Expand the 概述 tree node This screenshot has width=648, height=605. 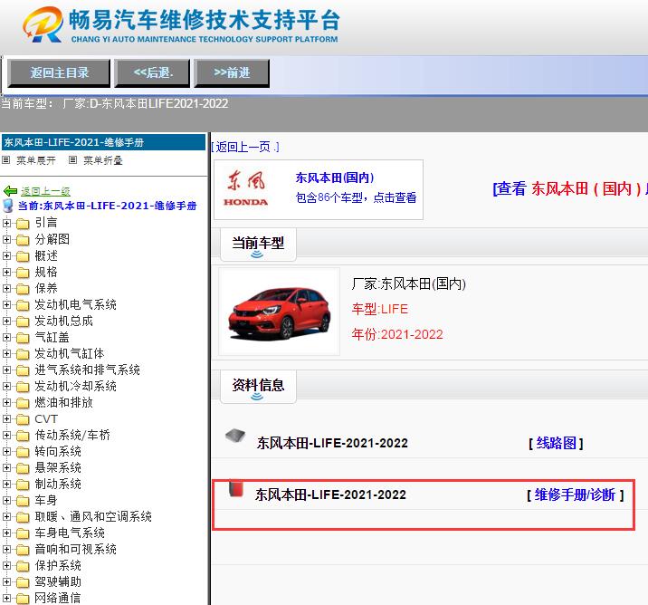pyautogui.click(x=6, y=255)
